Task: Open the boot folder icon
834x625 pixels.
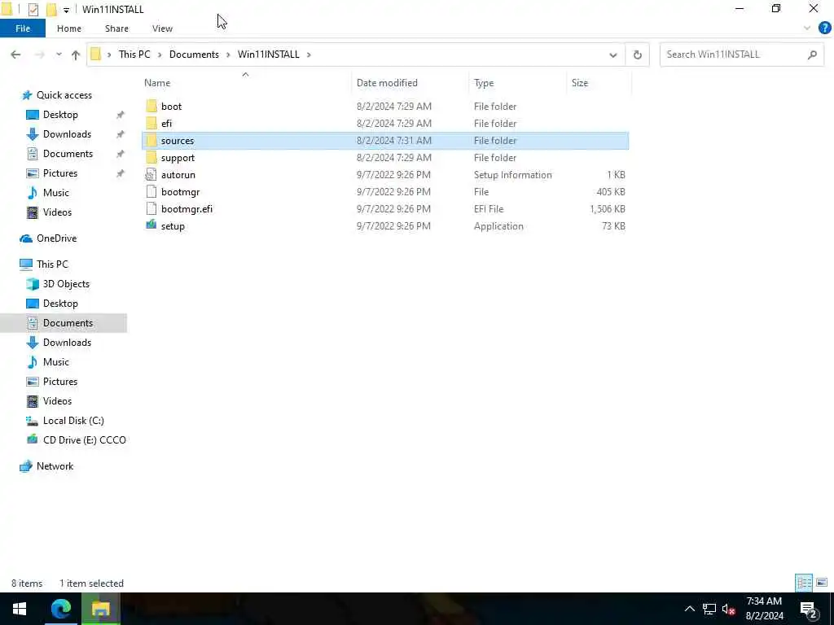Action: pos(151,107)
